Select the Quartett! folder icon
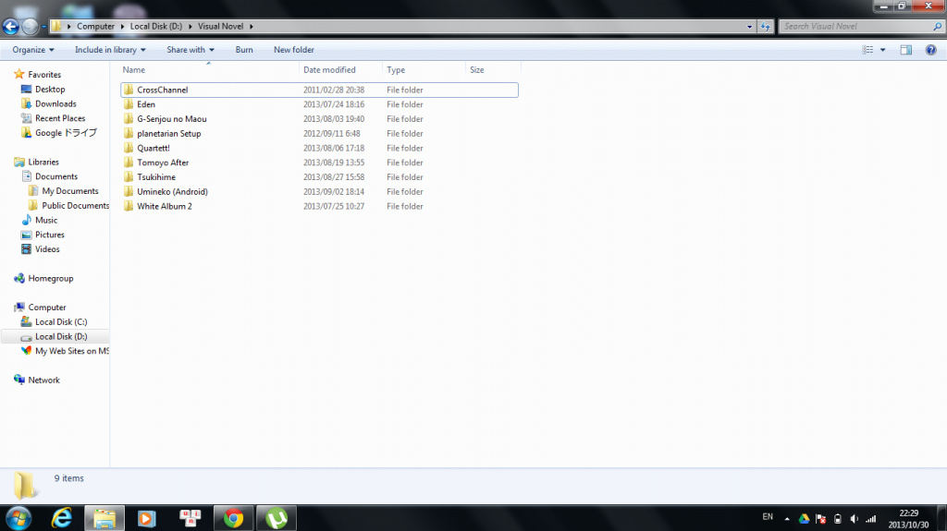The width and height of the screenshot is (947, 531). coord(129,148)
